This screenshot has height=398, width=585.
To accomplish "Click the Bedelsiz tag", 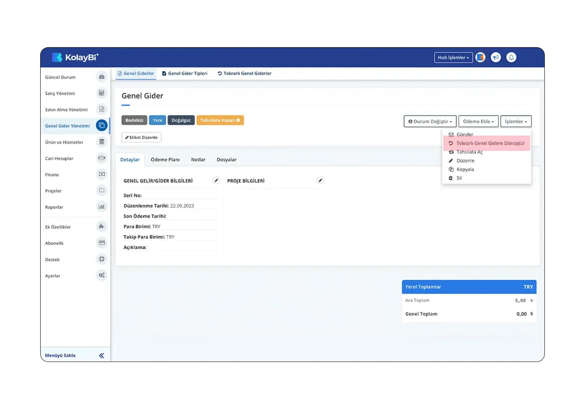I will pyautogui.click(x=134, y=120).
